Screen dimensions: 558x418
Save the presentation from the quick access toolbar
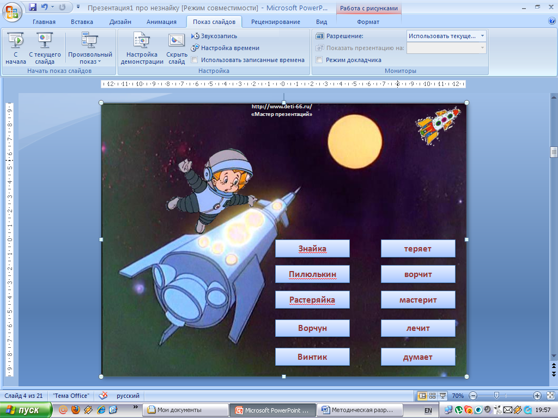33,7
